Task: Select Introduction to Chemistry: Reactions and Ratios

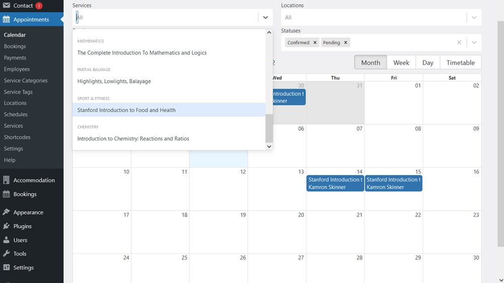Action: pyautogui.click(x=169, y=138)
